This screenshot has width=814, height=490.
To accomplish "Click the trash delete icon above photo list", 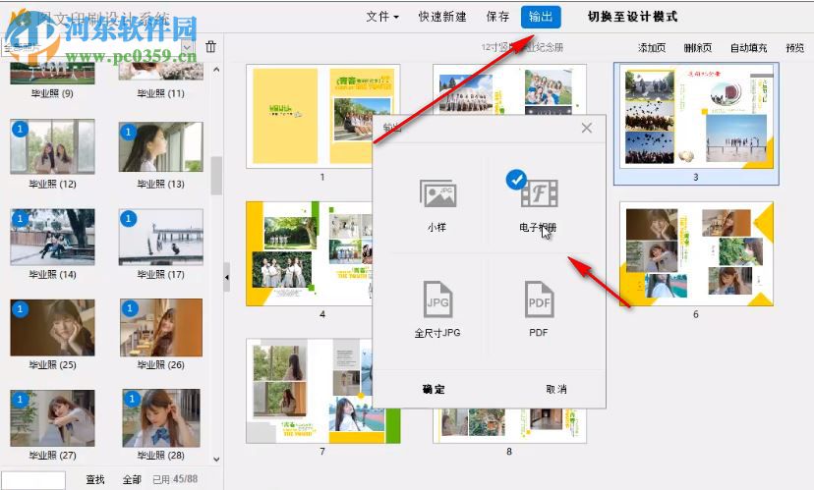I will pos(210,47).
